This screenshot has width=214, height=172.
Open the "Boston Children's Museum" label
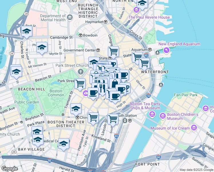click(183, 116)
